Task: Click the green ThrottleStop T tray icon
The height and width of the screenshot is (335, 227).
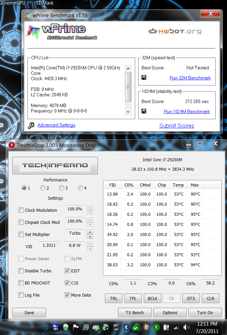Action: tap(156, 327)
